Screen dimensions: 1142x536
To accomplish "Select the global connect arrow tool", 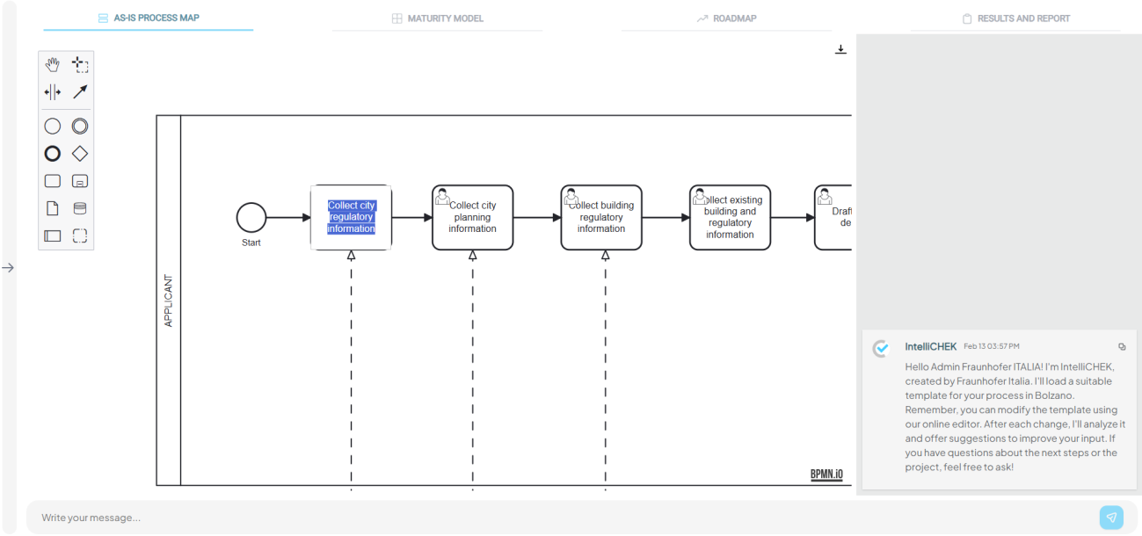I will pyautogui.click(x=80, y=91).
